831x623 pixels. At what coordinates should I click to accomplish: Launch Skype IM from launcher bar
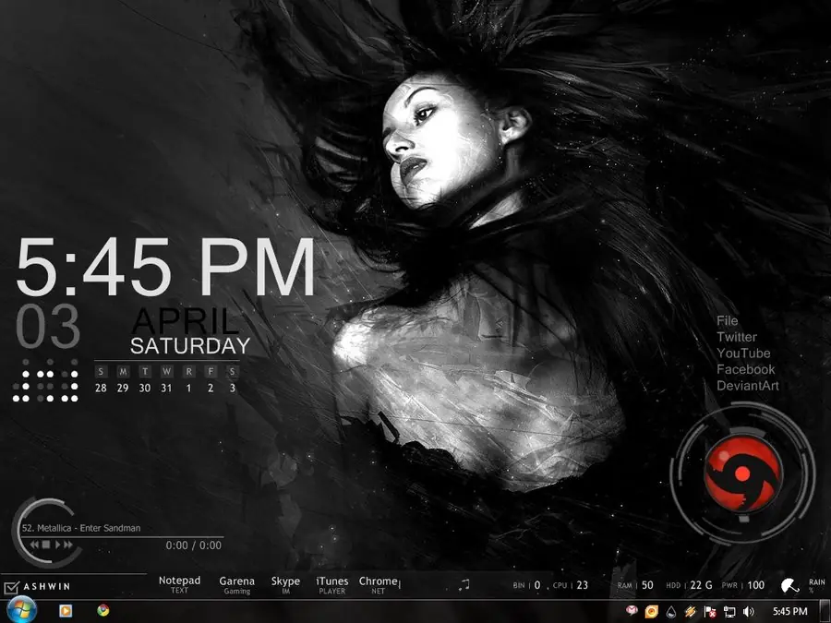point(285,585)
